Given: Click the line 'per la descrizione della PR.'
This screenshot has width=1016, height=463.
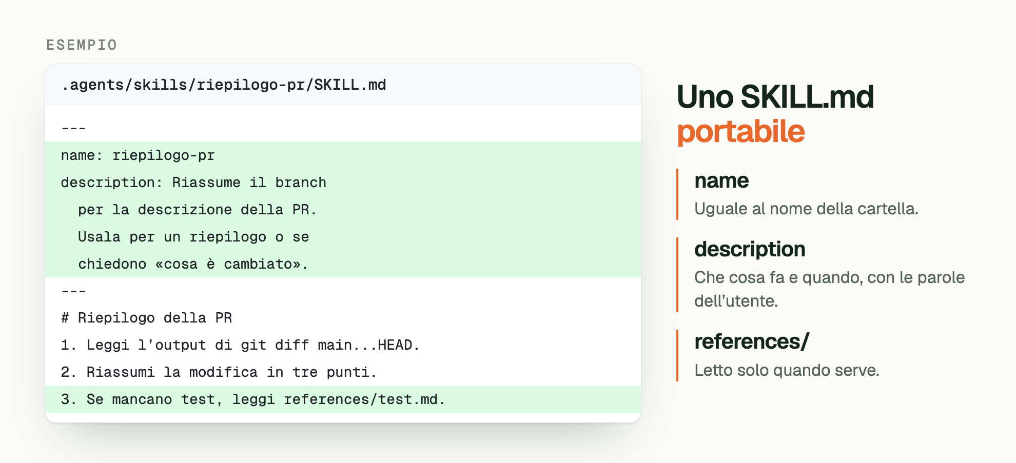Looking at the screenshot, I should tap(198, 210).
